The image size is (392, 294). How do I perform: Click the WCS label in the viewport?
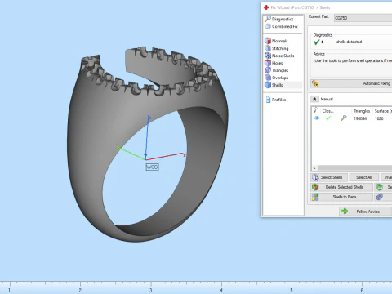(152, 167)
